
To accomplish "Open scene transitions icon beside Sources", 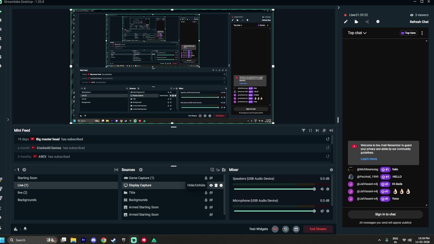I will tap(116, 170).
